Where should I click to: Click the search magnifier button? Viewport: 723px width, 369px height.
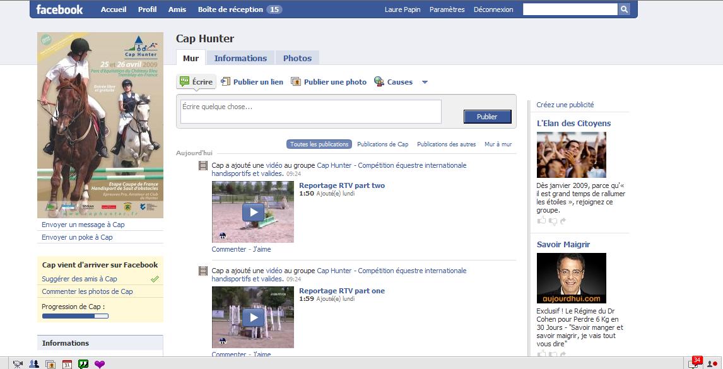(623, 9)
